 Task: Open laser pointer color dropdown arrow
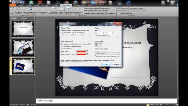(87, 54)
